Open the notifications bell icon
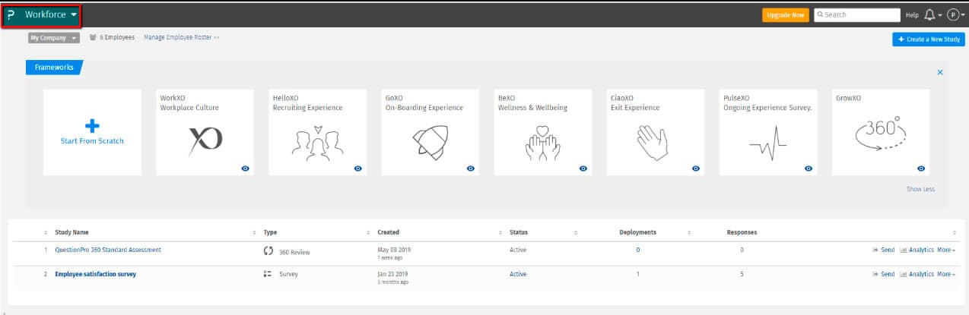 (929, 15)
